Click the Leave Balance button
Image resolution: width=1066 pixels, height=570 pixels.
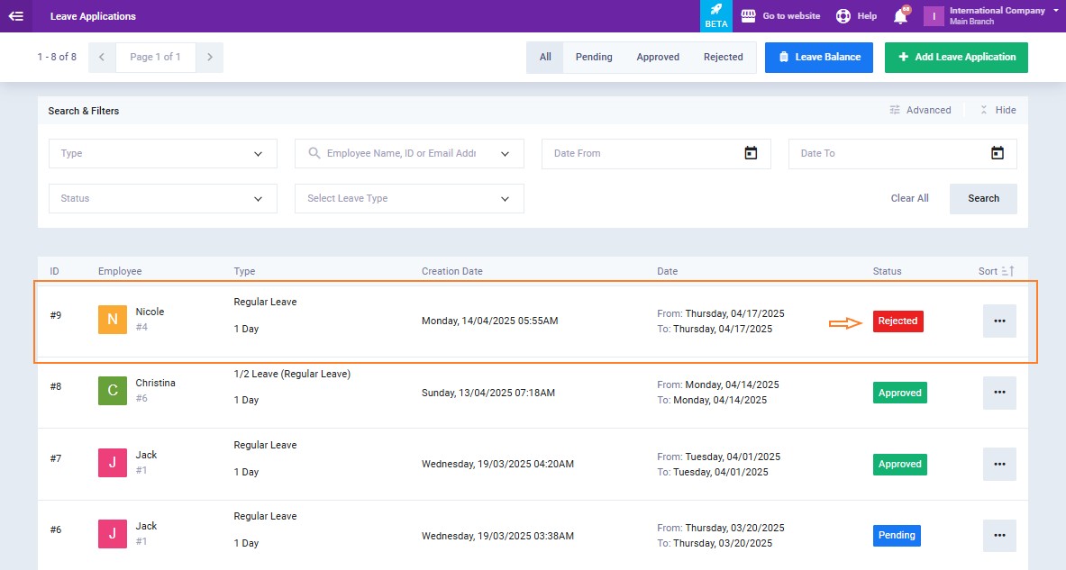(x=819, y=57)
